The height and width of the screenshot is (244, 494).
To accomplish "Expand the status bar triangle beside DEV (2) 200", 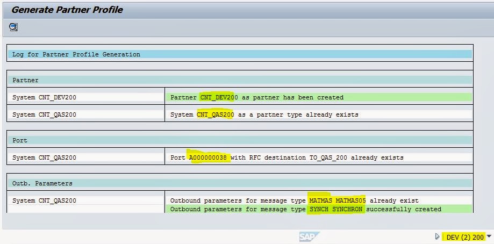I will tap(437, 236).
